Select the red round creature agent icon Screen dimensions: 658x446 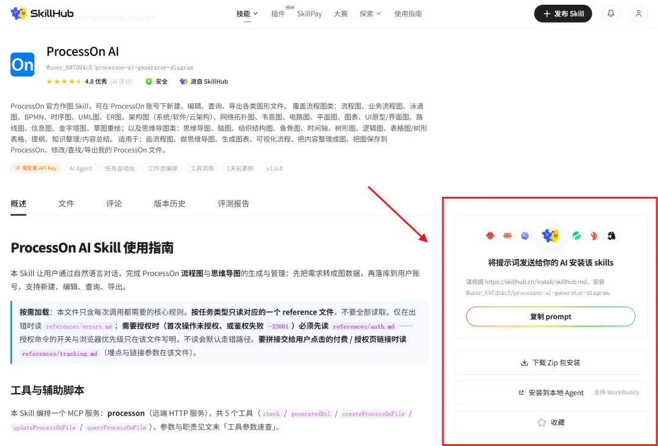490,236
